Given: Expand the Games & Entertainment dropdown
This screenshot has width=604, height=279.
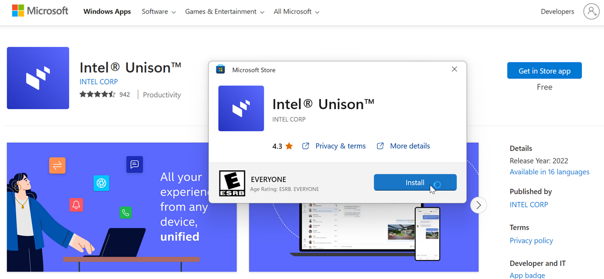Looking at the screenshot, I should (x=224, y=12).
